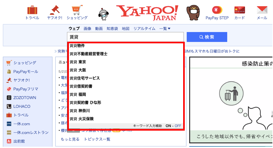This screenshot has width=273, height=148.
Task: Click the sidebar ヤフオク! gavel icon
Action: (9, 80)
